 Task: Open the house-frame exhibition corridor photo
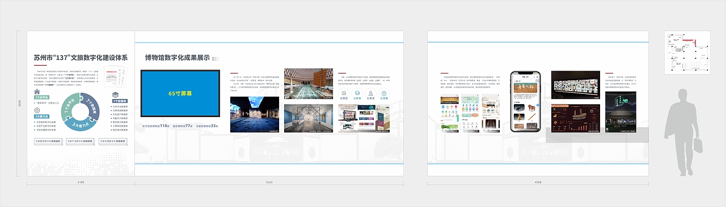pyautogui.click(x=309, y=118)
